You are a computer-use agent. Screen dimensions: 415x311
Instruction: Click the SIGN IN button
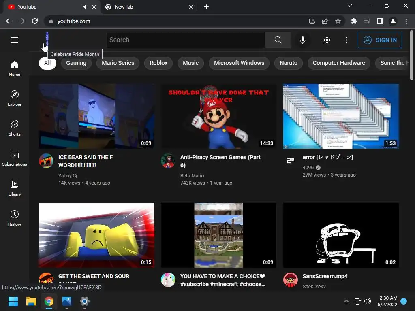coord(380,40)
